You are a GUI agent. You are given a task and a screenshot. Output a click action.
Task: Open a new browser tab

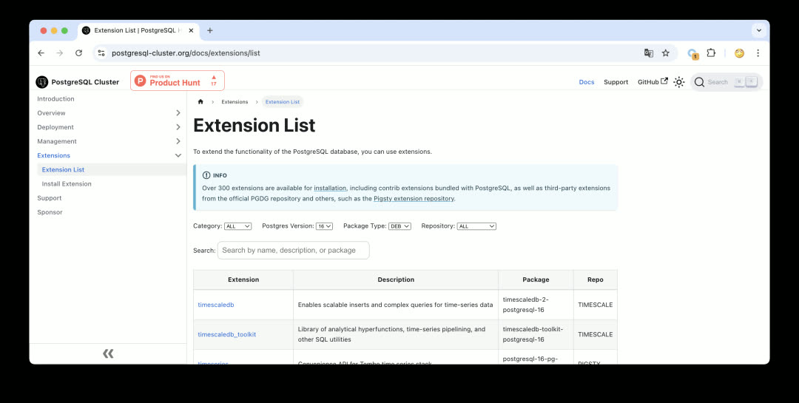(210, 30)
